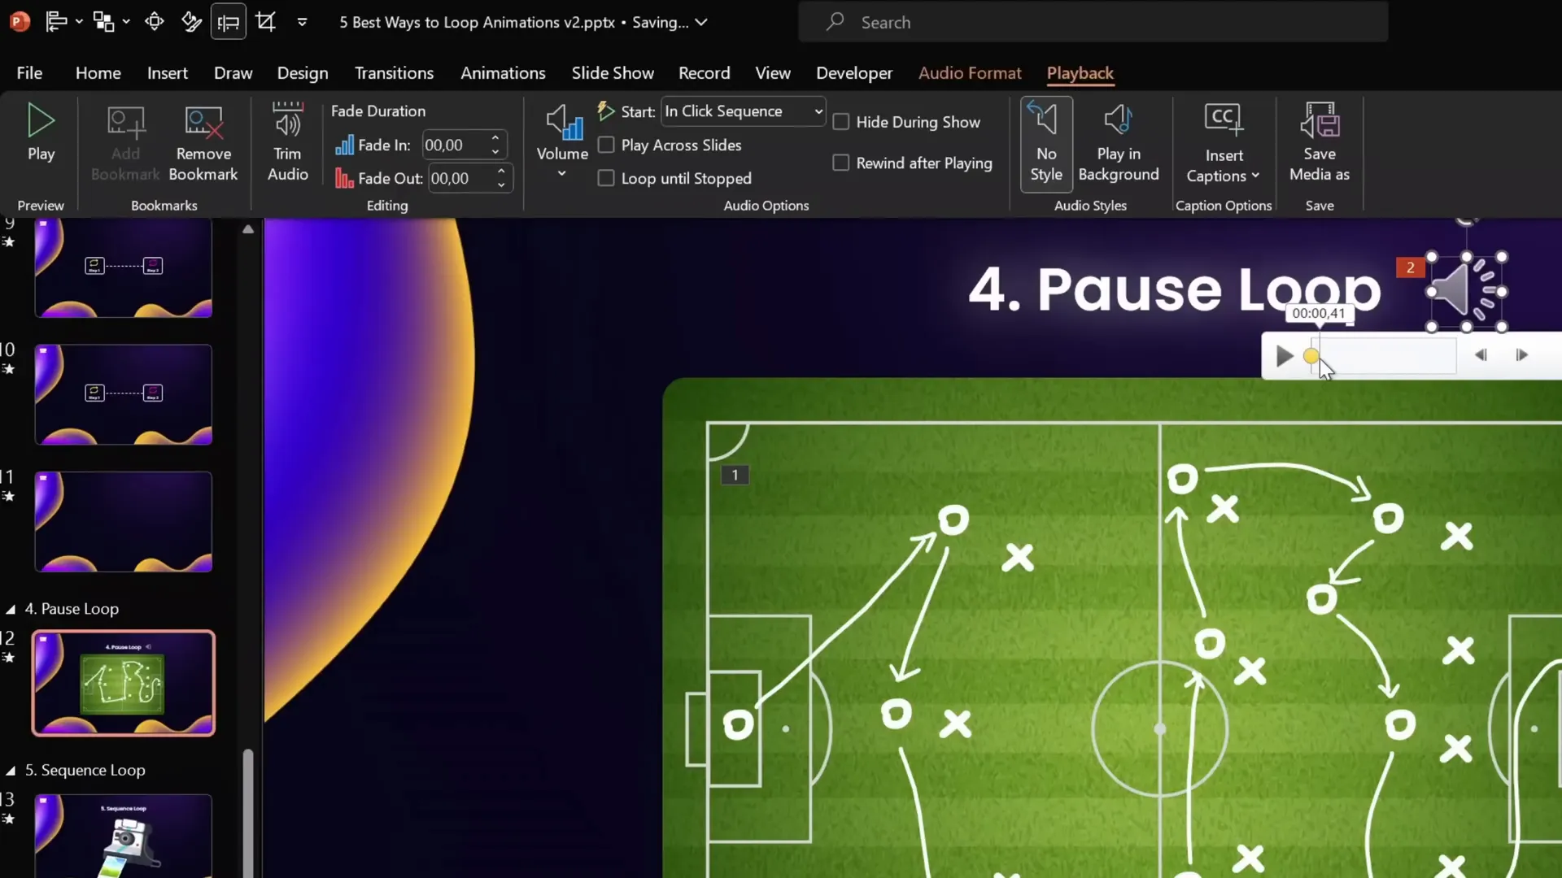This screenshot has width=1562, height=878.
Task: Increase the Fade In duration with spinner up
Action: pyautogui.click(x=495, y=138)
